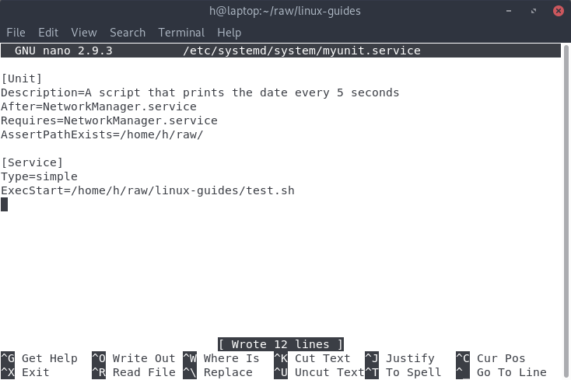Click the ^X Exit shortcut
The width and height of the screenshot is (571, 380).
pyautogui.click(x=25, y=372)
